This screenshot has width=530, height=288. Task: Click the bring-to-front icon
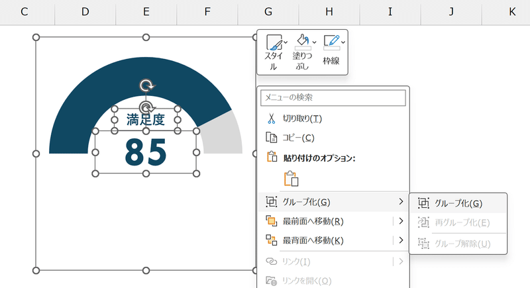[271, 221]
